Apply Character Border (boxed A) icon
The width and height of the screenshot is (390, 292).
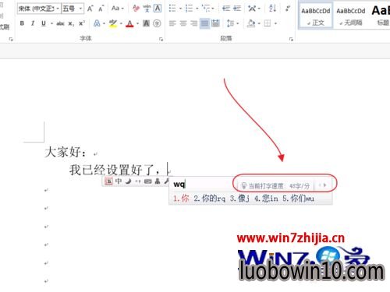pyautogui.click(x=158, y=9)
